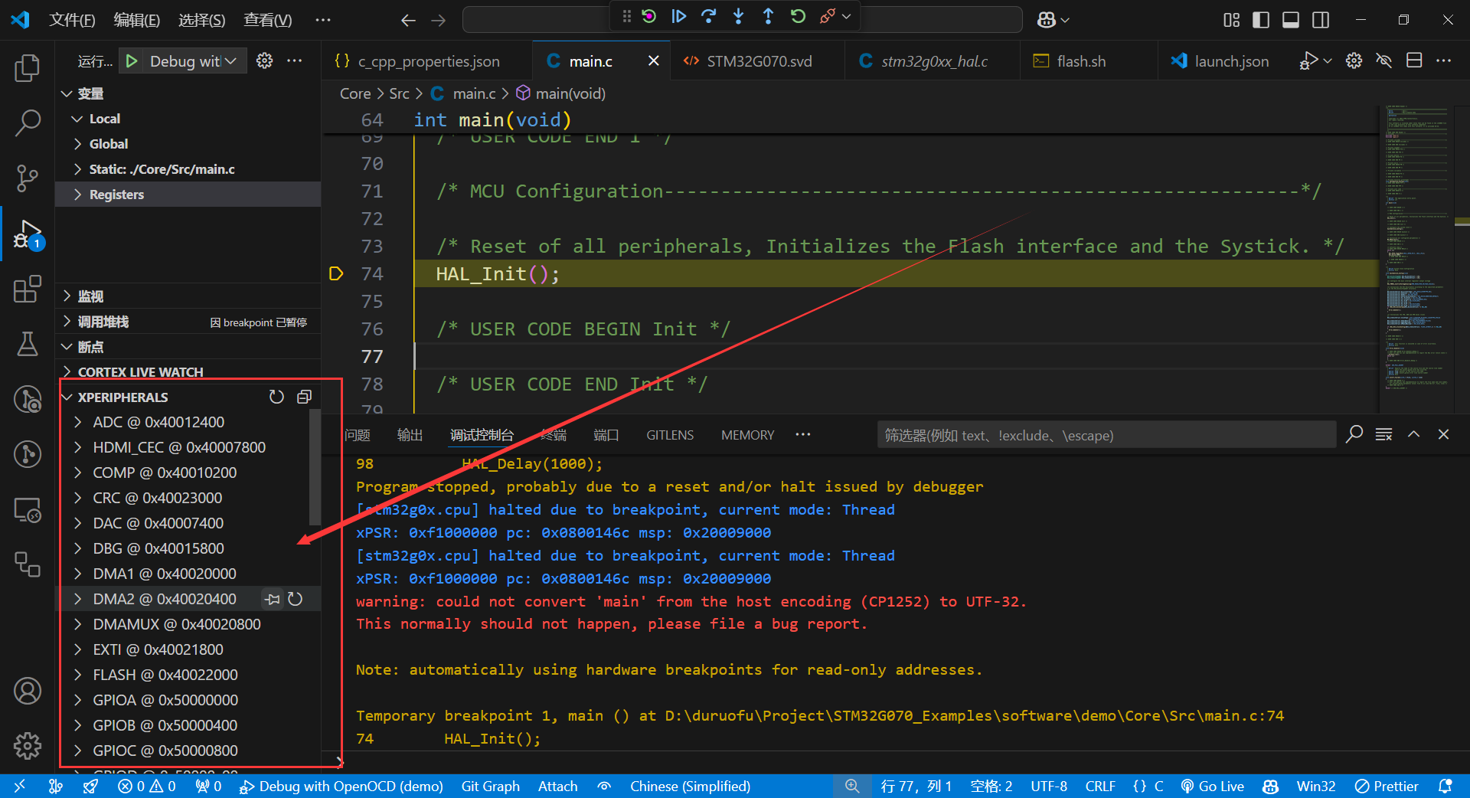Click the debug Continue button
Screen dimensions: 1470x798
click(678, 16)
